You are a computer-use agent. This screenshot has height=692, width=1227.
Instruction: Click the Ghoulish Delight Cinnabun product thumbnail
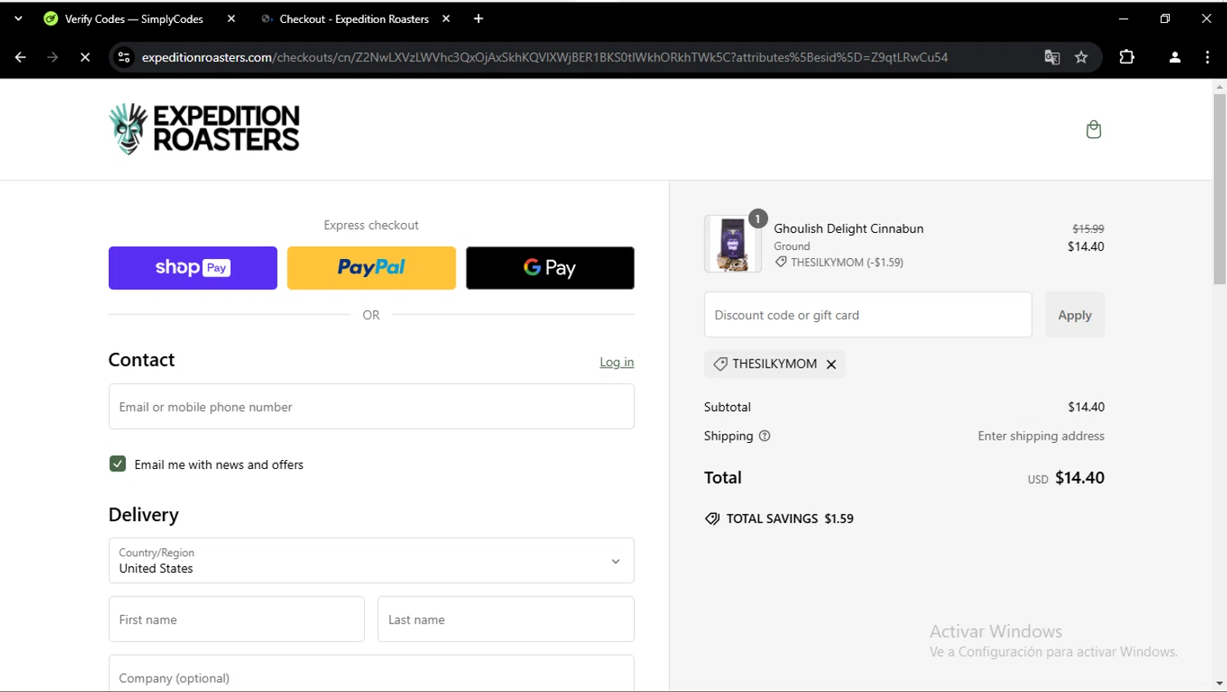[x=733, y=243]
